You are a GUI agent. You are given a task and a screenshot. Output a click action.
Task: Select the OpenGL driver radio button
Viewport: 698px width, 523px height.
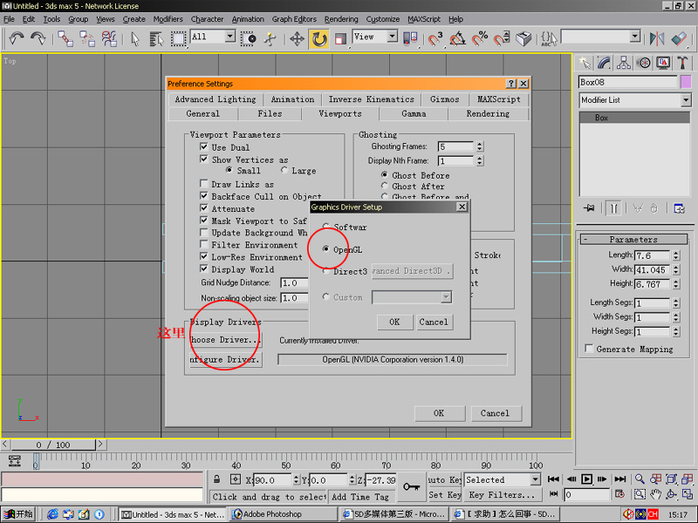[x=325, y=249]
